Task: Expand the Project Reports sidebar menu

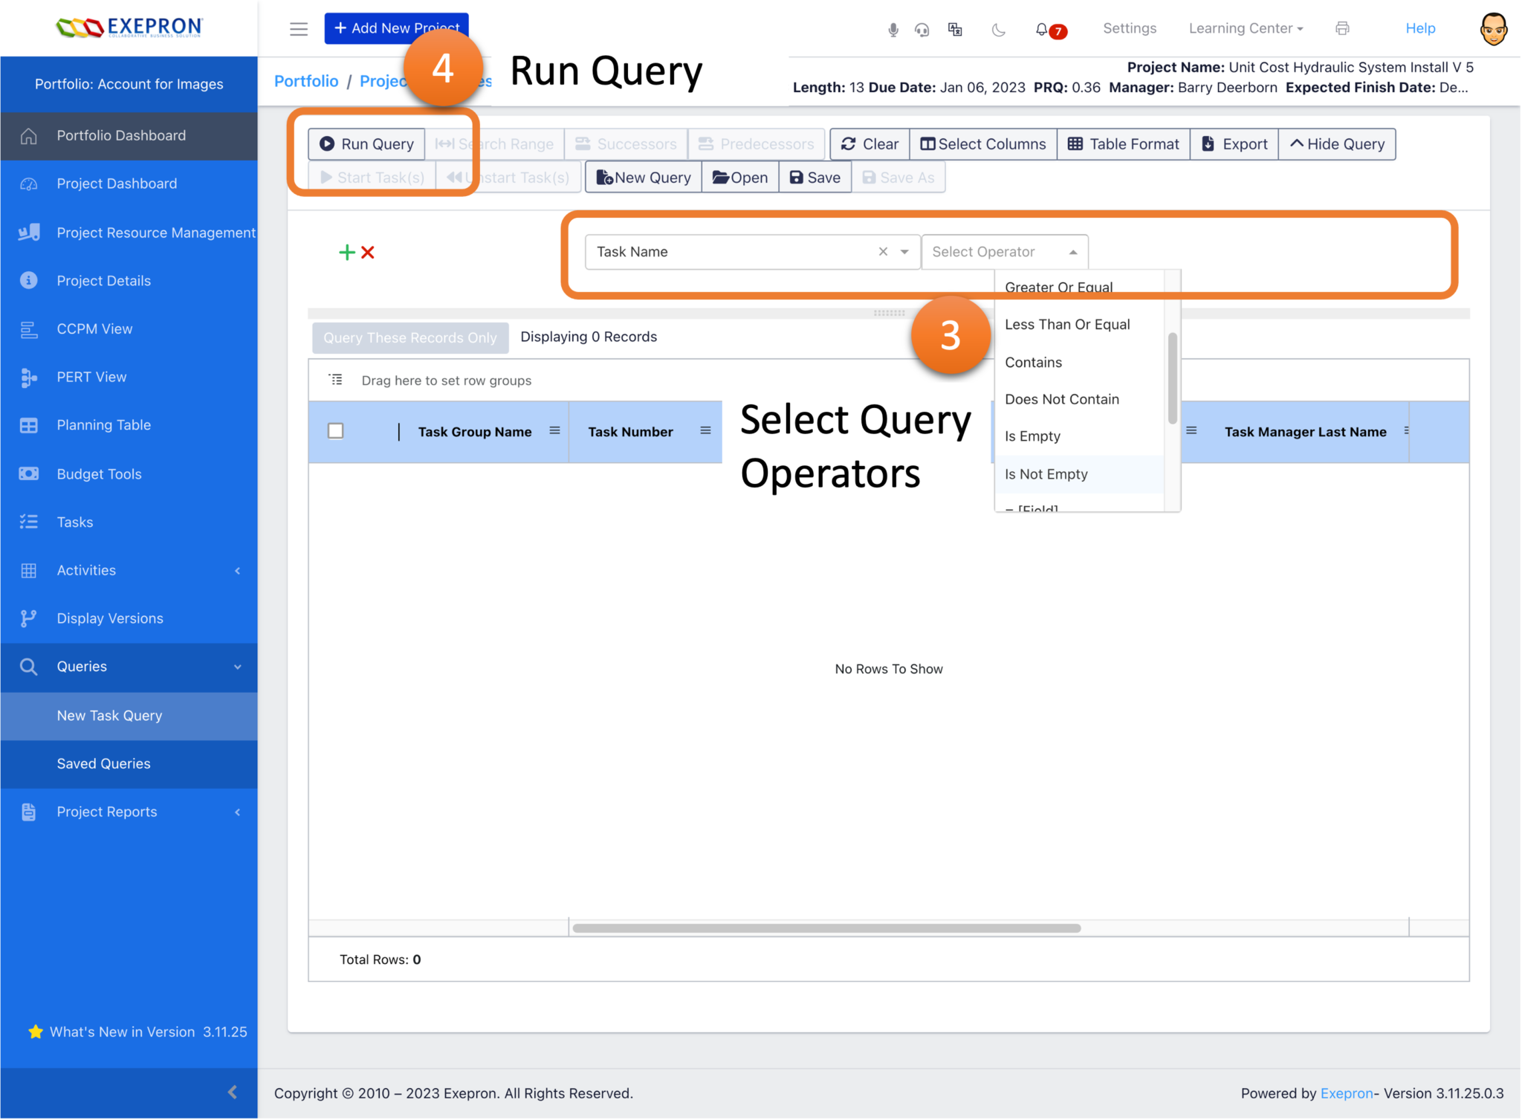Action: click(x=129, y=812)
